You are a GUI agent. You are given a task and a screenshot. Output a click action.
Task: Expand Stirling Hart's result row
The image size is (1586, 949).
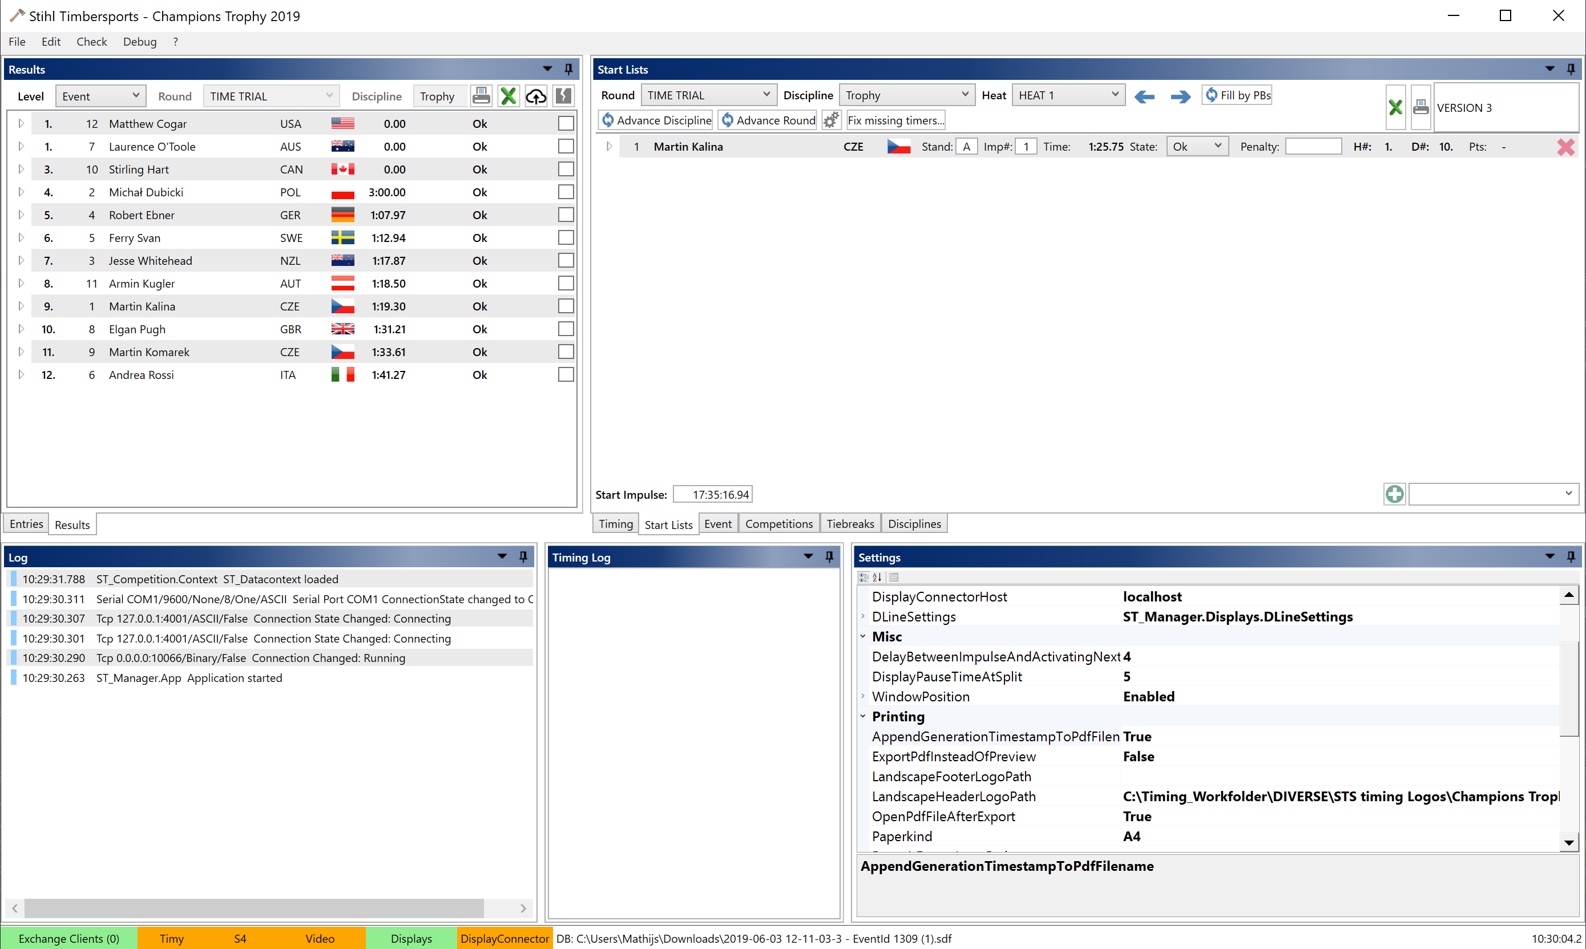point(21,169)
